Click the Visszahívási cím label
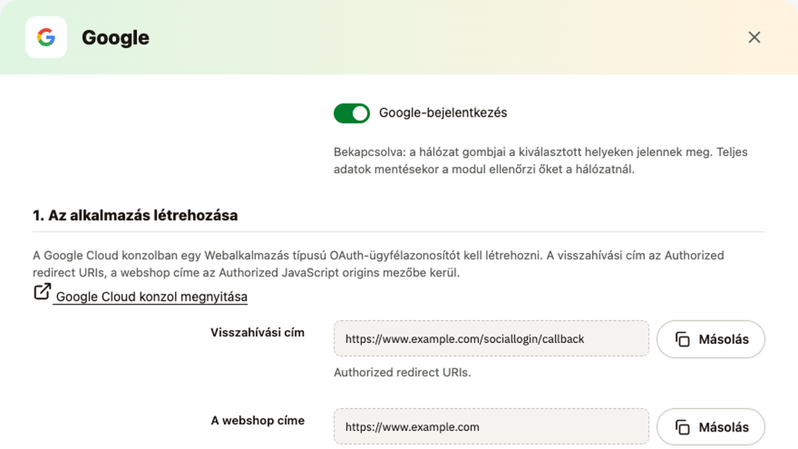Screen dimensions: 798x449 258,332
